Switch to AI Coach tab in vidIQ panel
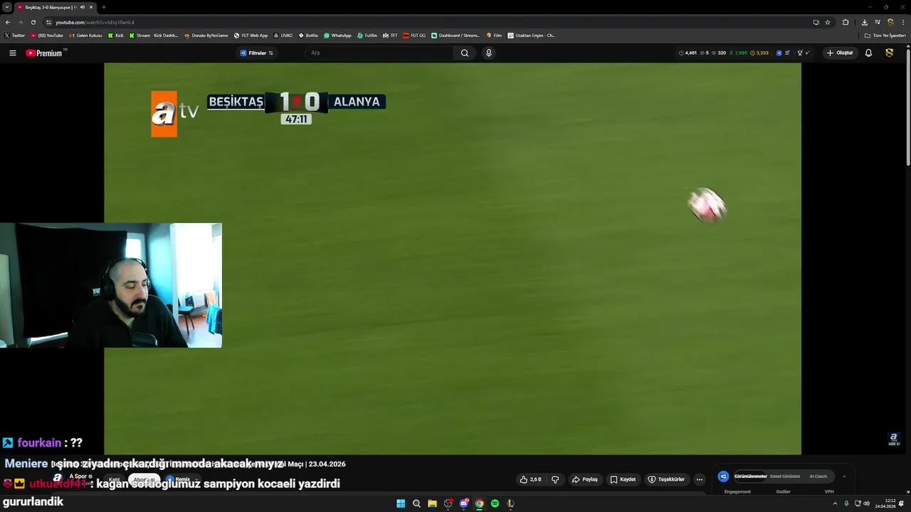The image size is (911, 512). click(818, 476)
